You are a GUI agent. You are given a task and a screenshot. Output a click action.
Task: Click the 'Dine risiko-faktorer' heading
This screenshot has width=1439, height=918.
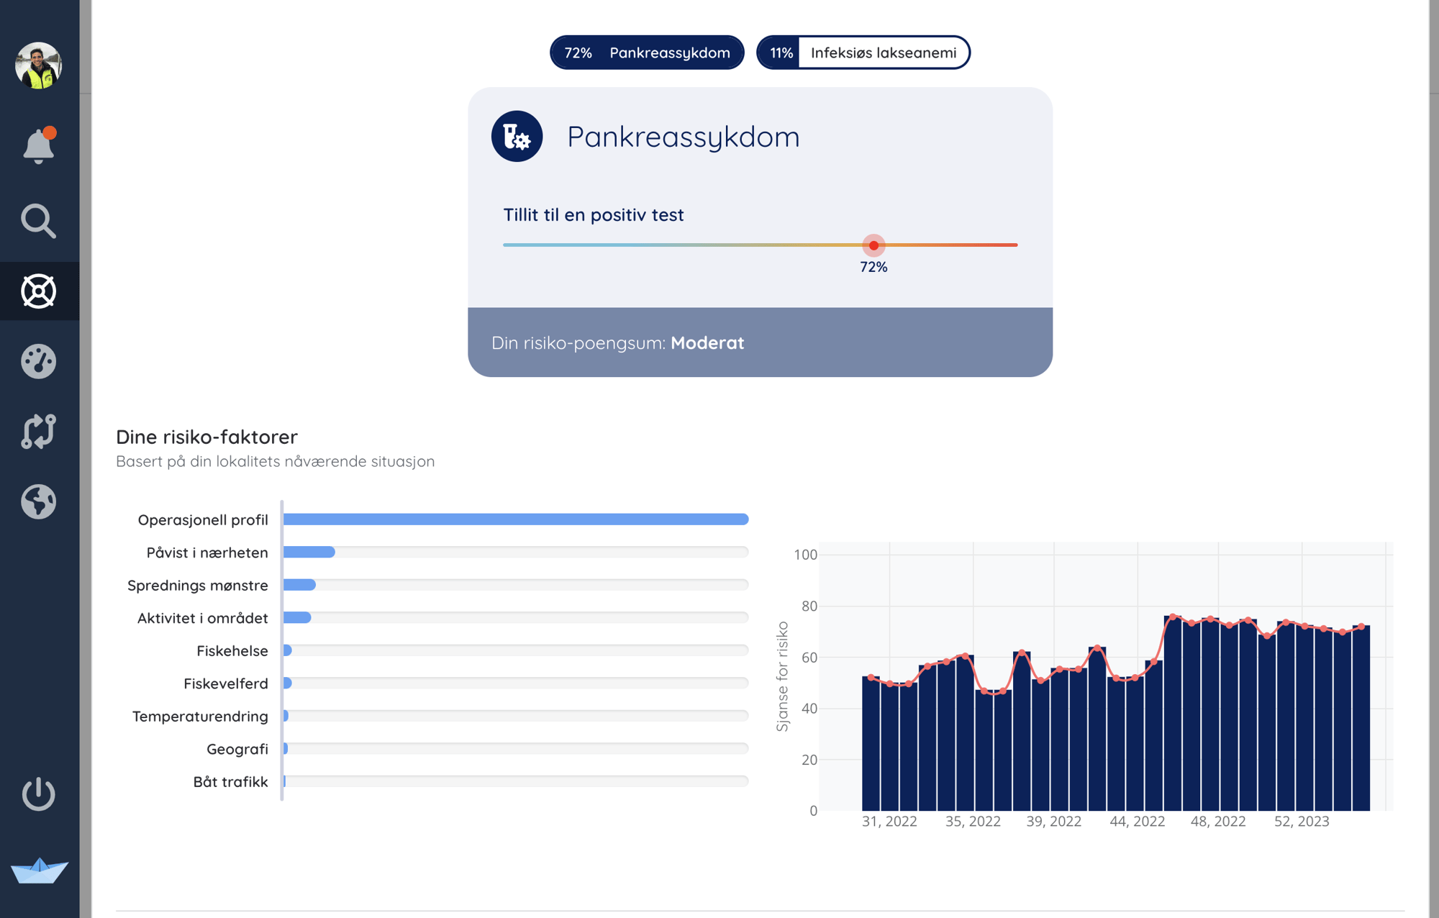(206, 437)
